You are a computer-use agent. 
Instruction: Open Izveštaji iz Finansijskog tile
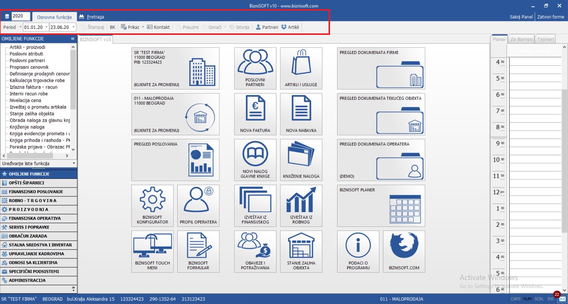255,206
